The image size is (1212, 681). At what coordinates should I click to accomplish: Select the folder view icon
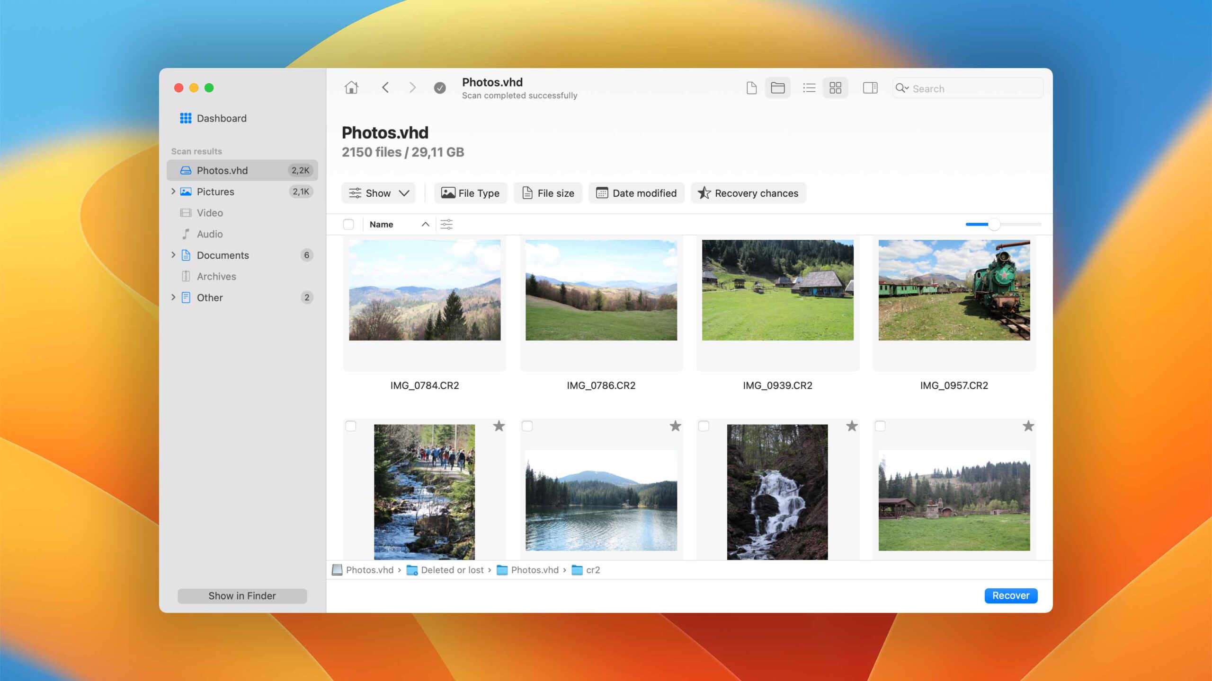click(x=777, y=88)
